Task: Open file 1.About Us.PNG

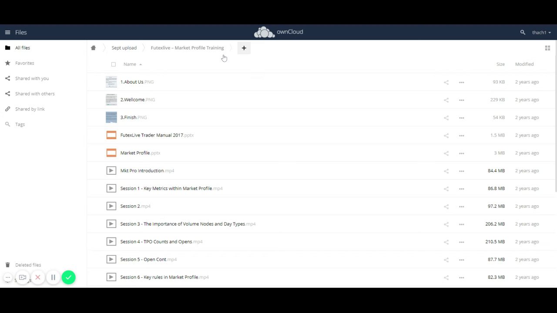Action: (137, 82)
